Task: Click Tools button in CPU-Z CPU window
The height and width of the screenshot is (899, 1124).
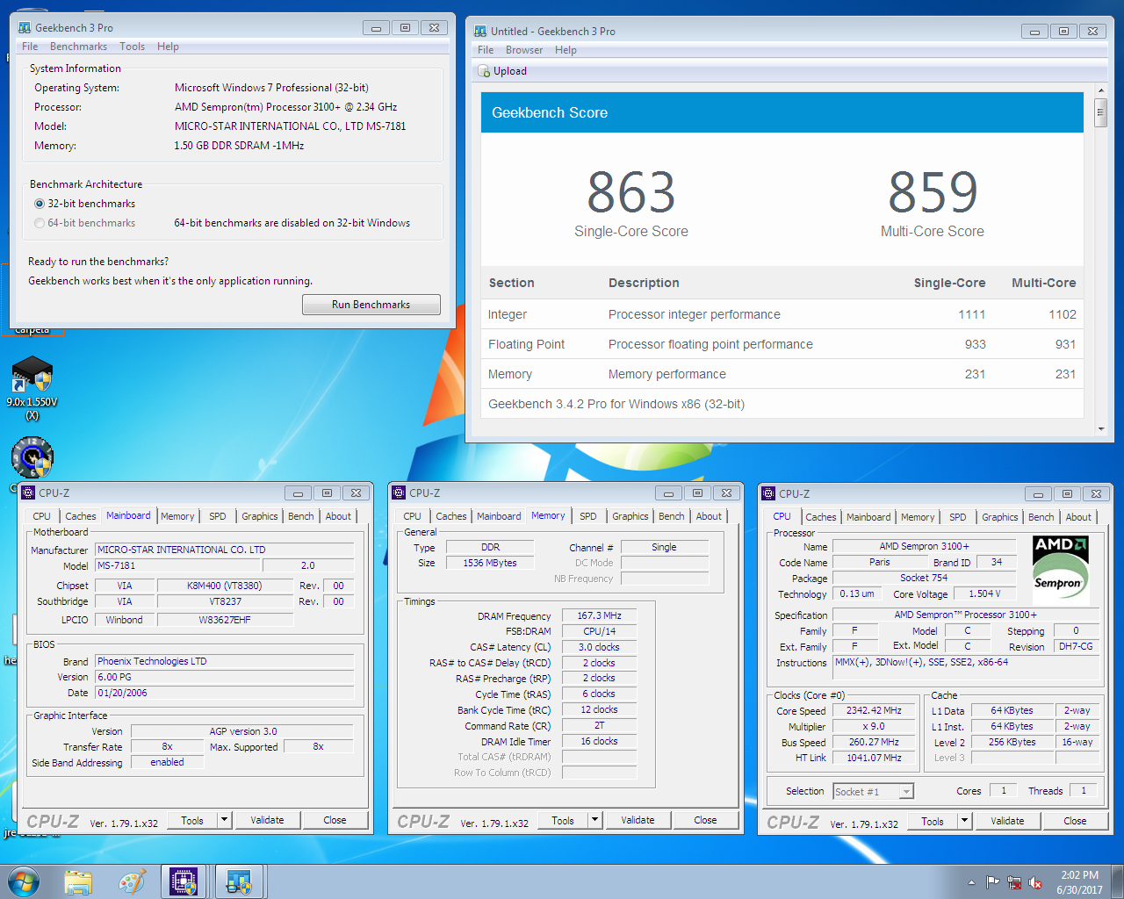Action: [x=932, y=821]
